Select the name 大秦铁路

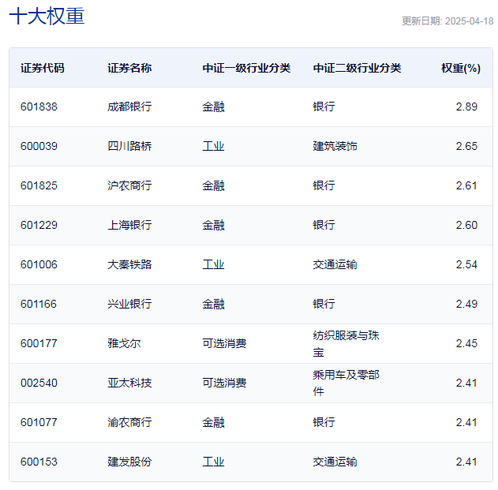129,264
